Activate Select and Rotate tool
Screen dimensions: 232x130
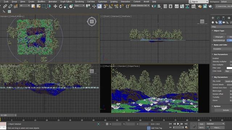61,6
